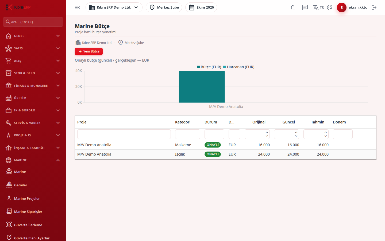Open the KıbrısERP Demo Ltd. company dropdown
This screenshot has width=385, height=241.
point(114,7)
